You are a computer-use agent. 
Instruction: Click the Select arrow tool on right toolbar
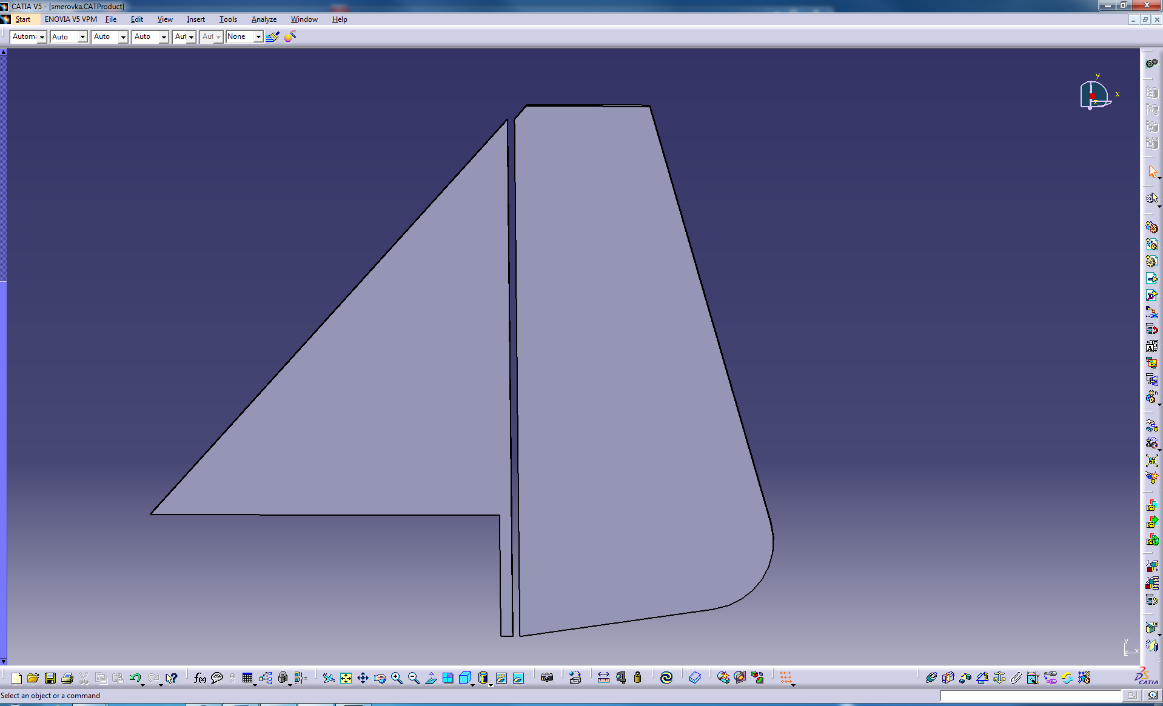(x=1152, y=172)
